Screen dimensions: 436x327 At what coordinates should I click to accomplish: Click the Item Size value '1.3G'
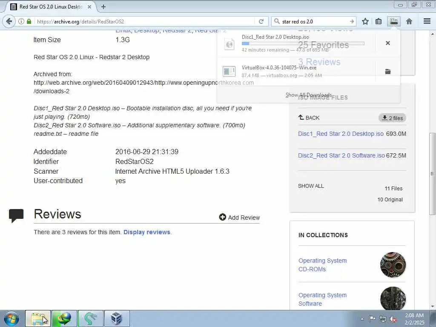123,40
